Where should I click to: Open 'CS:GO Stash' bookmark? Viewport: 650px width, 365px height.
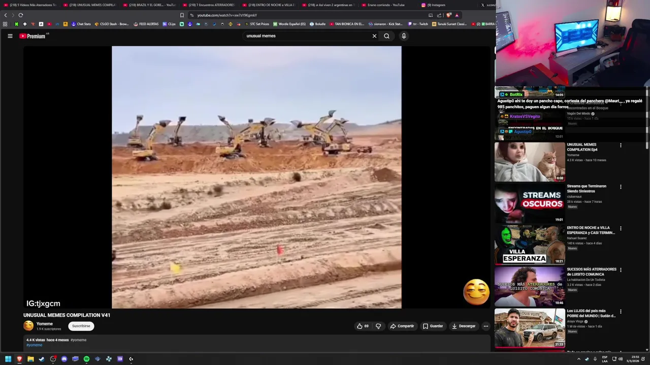[112, 24]
